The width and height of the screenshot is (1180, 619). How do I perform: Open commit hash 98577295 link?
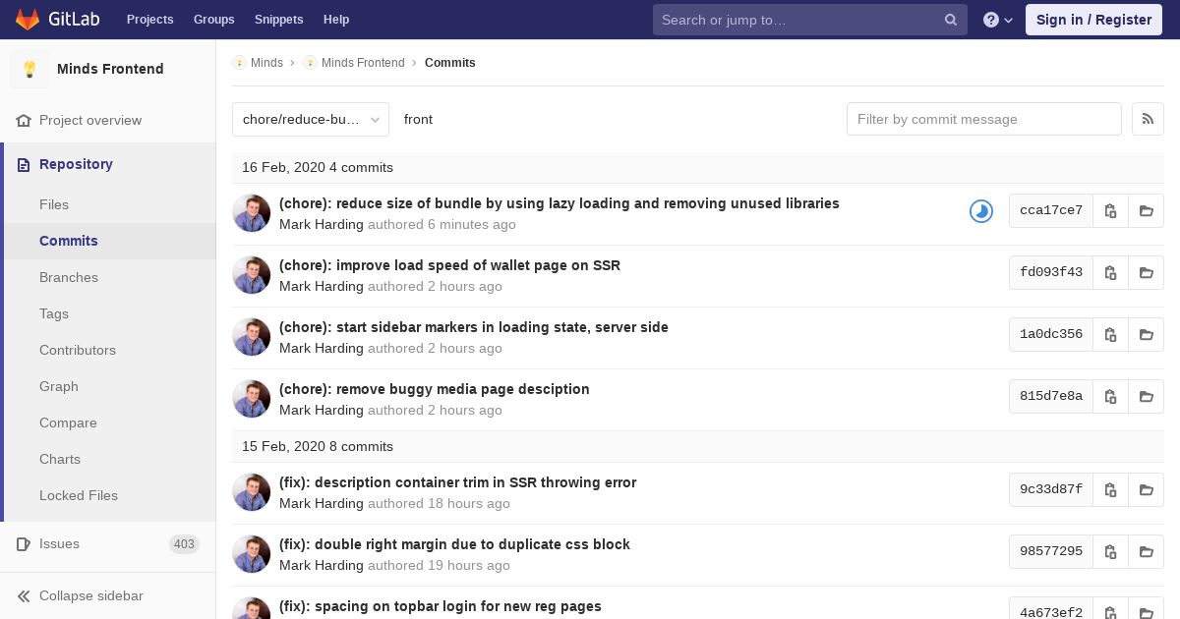pos(1050,551)
